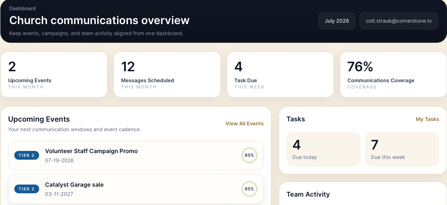Screen dimensions: 447x205
Task: Select the 85% progress ring
Action: pyautogui.click(x=249, y=155)
